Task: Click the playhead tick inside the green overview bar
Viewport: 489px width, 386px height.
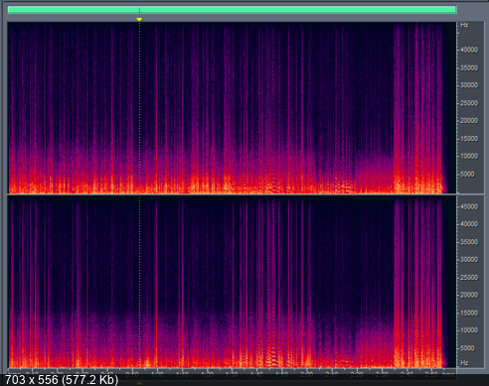Action: point(139,10)
